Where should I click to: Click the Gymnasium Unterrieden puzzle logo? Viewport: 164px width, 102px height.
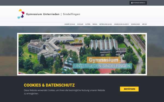[21, 14]
